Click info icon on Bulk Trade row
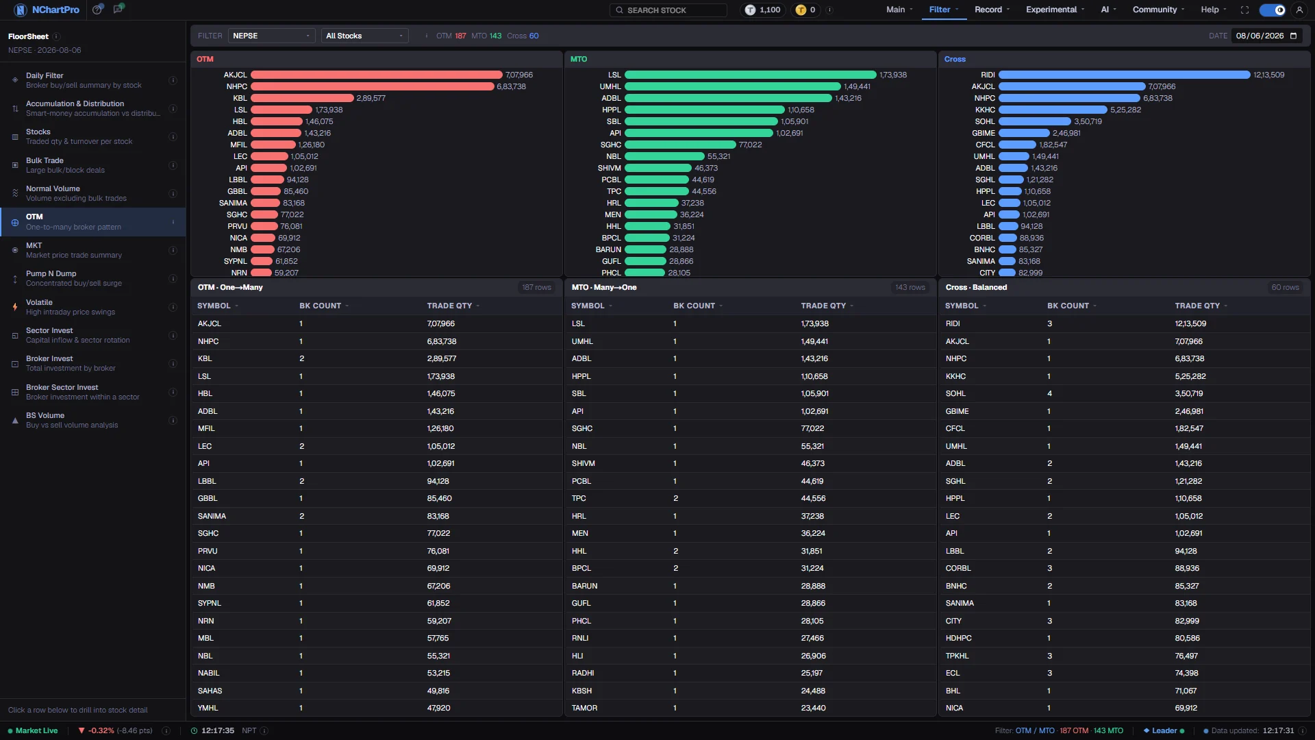 pyautogui.click(x=173, y=165)
